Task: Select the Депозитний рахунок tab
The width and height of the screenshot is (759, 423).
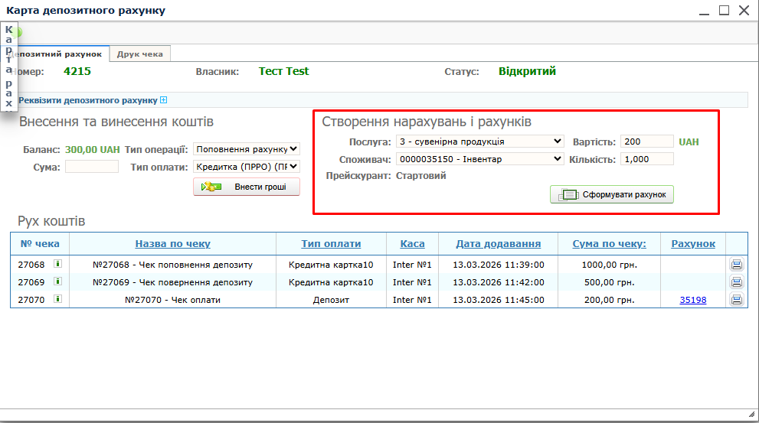Action: coord(60,54)
